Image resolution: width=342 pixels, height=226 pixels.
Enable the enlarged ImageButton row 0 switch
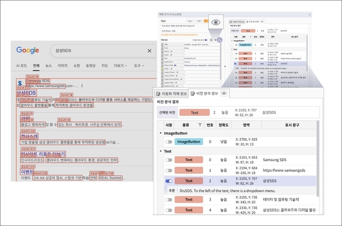169,142
